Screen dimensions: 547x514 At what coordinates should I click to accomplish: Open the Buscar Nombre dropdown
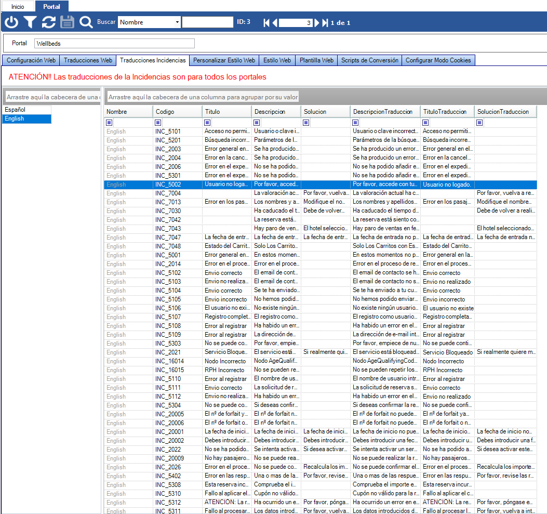pyautogui.click(x=177, y=22)
